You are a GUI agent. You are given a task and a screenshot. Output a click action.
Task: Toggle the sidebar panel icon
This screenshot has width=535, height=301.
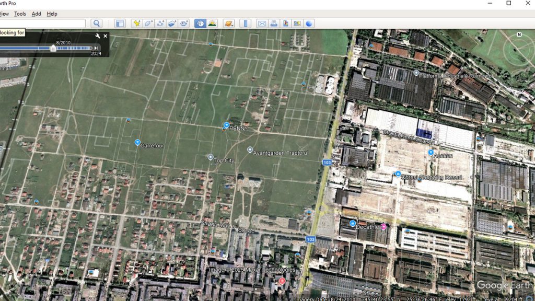click(x=120, y=23)
